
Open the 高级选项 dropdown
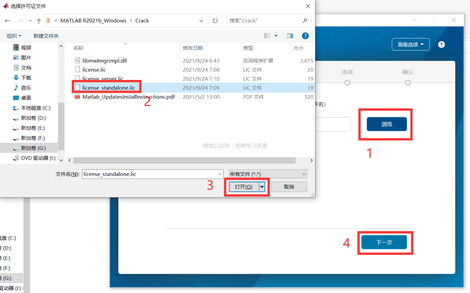pyautogui.click(x=410, y=44)
